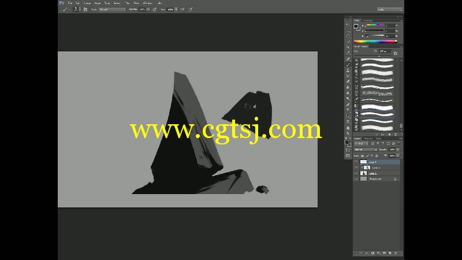Image resolution: width=462 pixels, height=260 pixels.
Task: Select the Clone Stamp tool
Action: pos(348,70)
